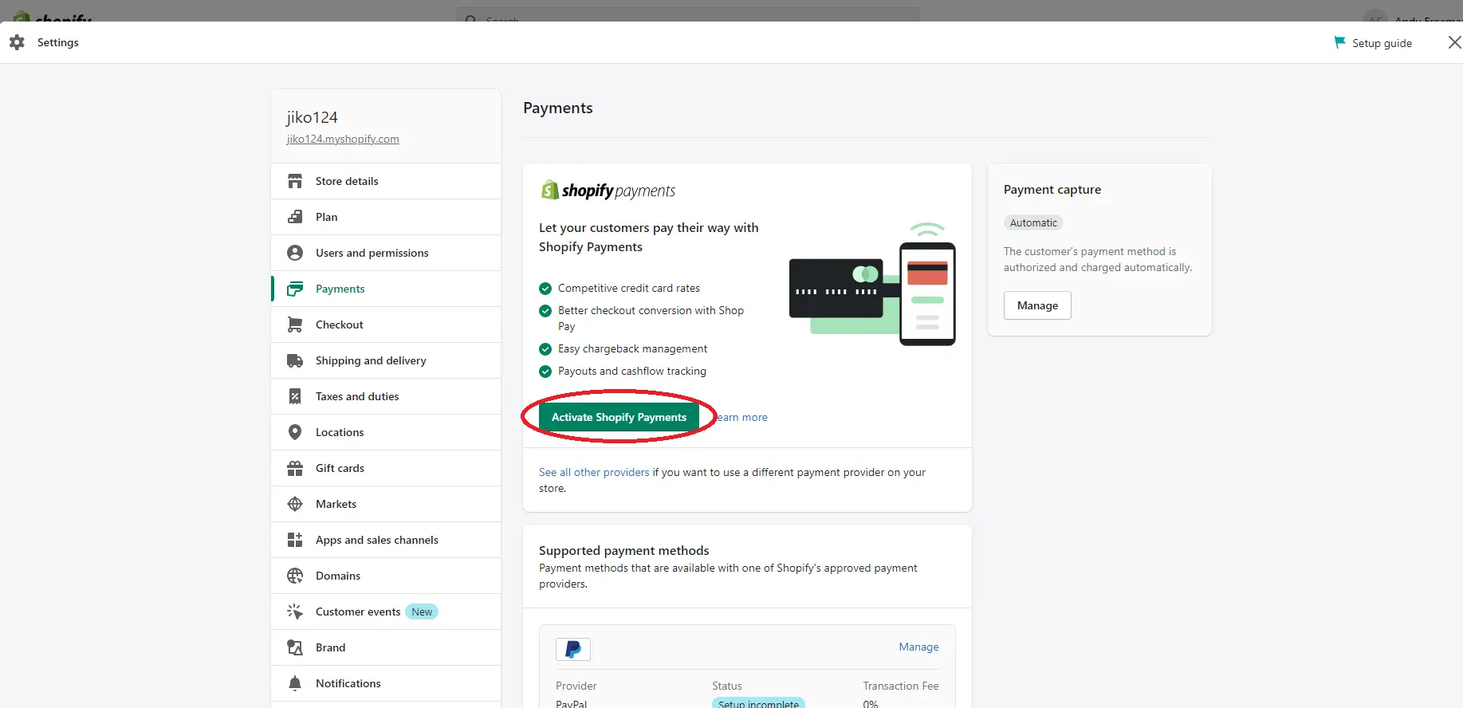This screenshot has height=708, width=1463.
Task: Click the Gift cards present icon
Action: 295,468
